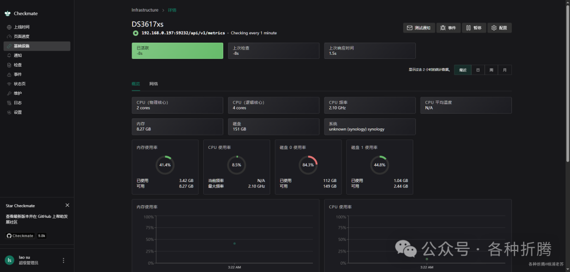570x272 pixels.
Task: Click the bug icon in 事件 button
Action: pos(443,28)
